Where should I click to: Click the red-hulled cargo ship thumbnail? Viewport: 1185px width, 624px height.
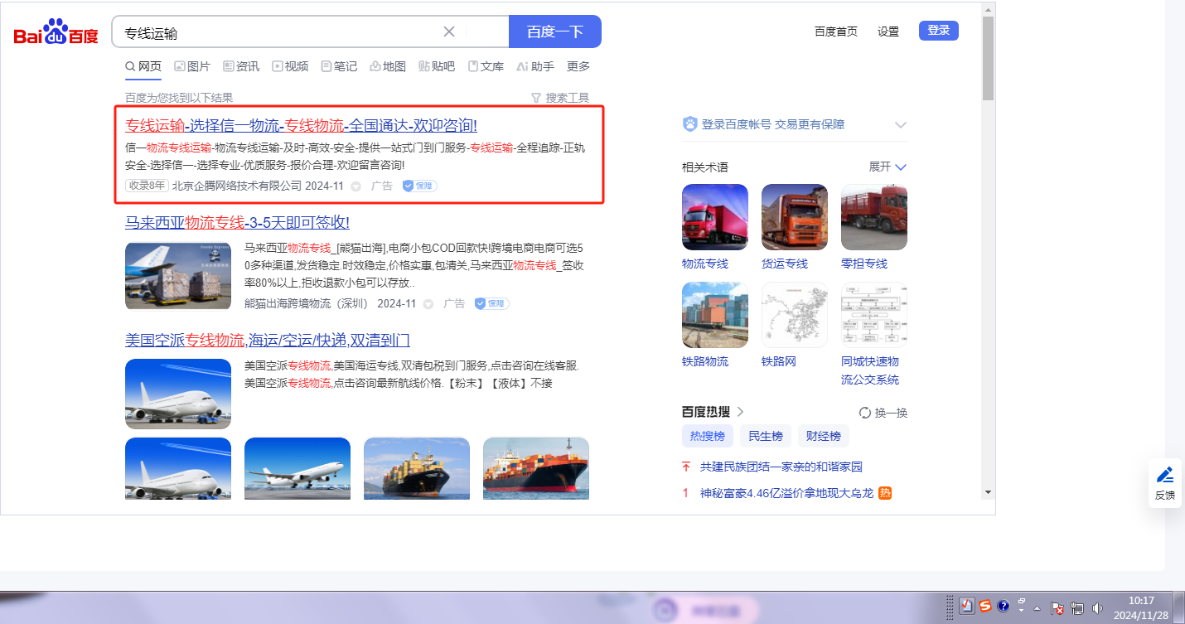pyautogui.click(x=536, y=468)
